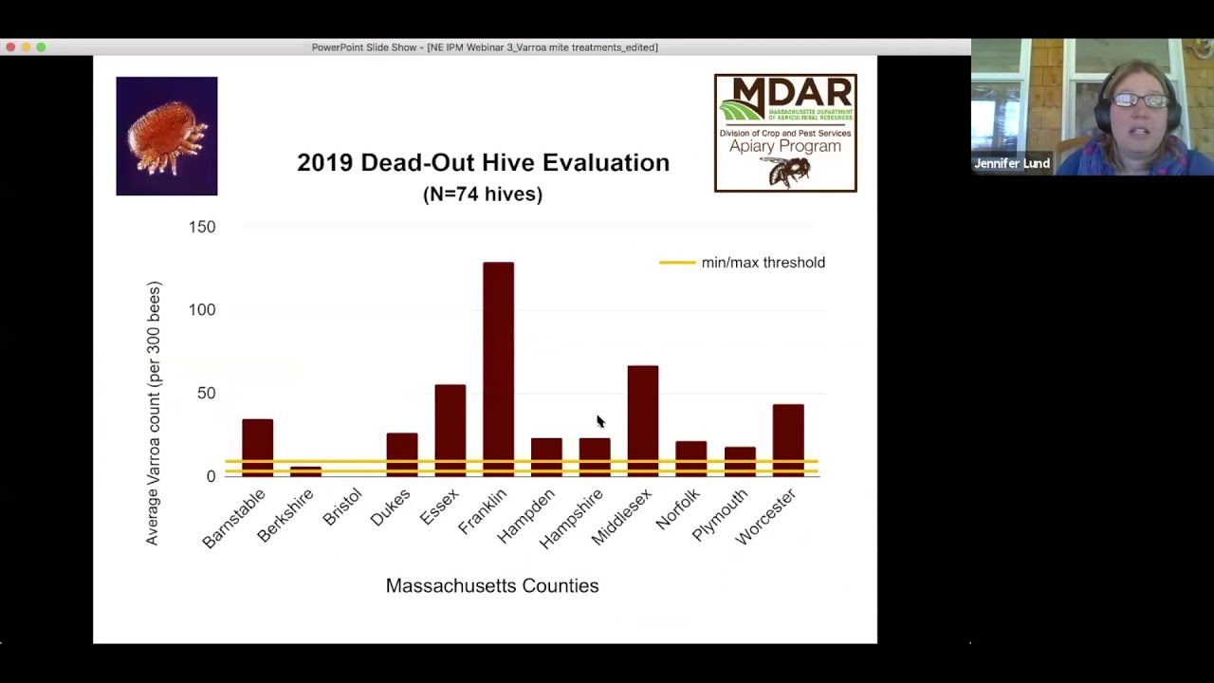
Task: Click the "Average Varroa count" y-axis title
Action: [154, 413]
